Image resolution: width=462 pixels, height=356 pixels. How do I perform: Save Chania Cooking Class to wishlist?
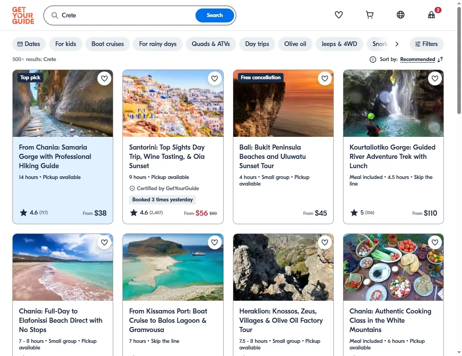pyautogui.click(x=435, y=242)
